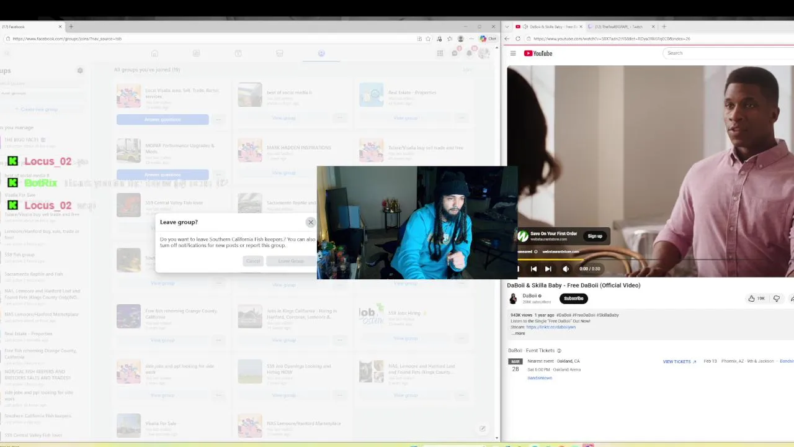Select the (17) Facebook browser tab
The image size is (794, 447).
click(31, 27)
